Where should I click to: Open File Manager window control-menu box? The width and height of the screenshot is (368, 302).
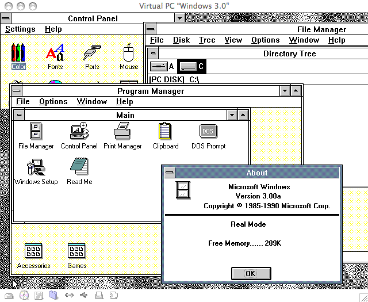(x=151, y=29)
